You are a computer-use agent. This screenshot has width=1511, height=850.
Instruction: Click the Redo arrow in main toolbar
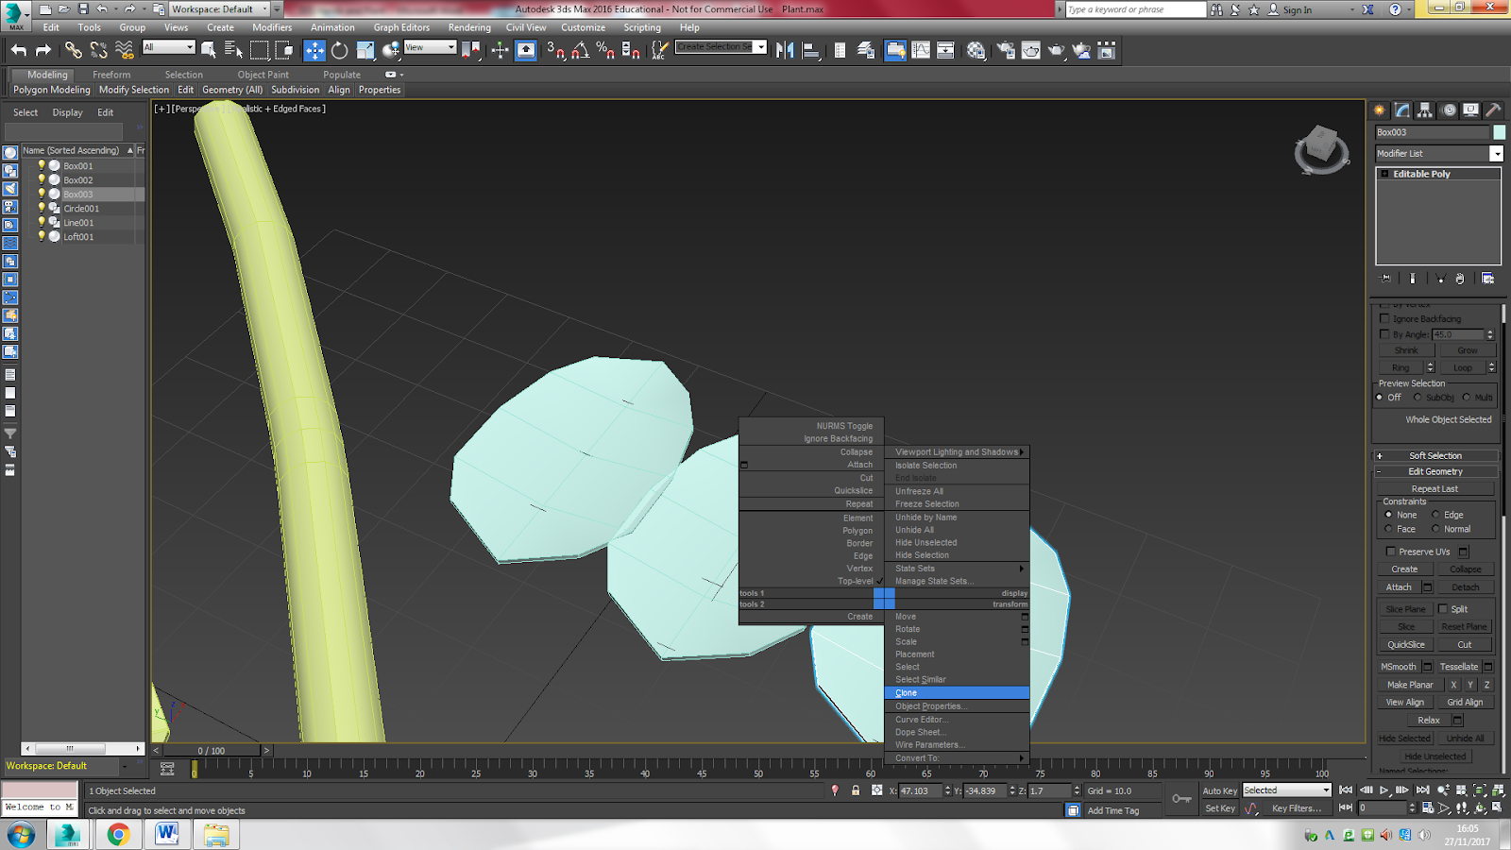[43, 50]
